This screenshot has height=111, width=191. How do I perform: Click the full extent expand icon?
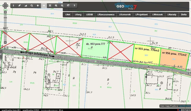[x=50, y=6]
